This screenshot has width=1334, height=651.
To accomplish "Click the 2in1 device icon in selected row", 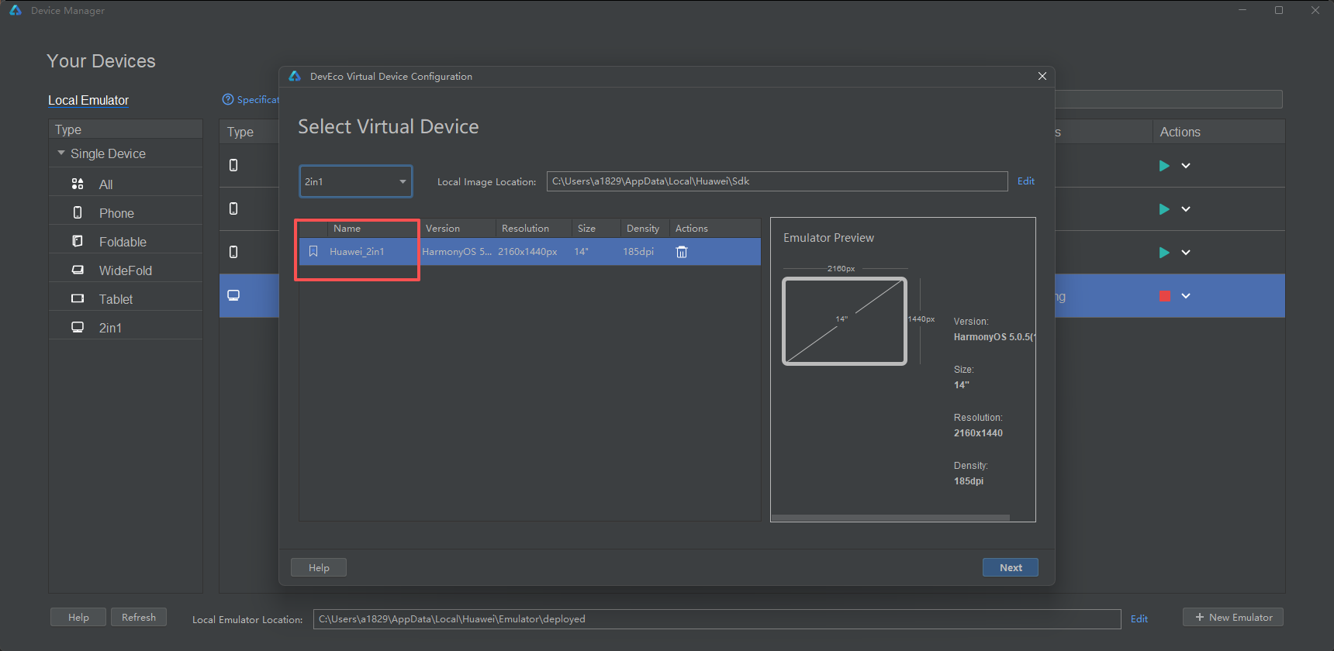I will tap(233, 295).
